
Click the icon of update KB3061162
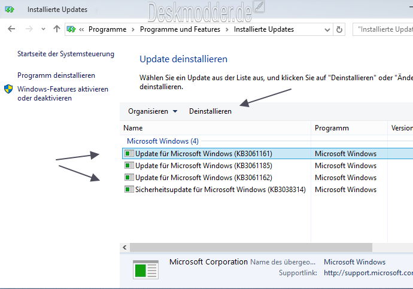pyautogui.click(x=129, y=177)
